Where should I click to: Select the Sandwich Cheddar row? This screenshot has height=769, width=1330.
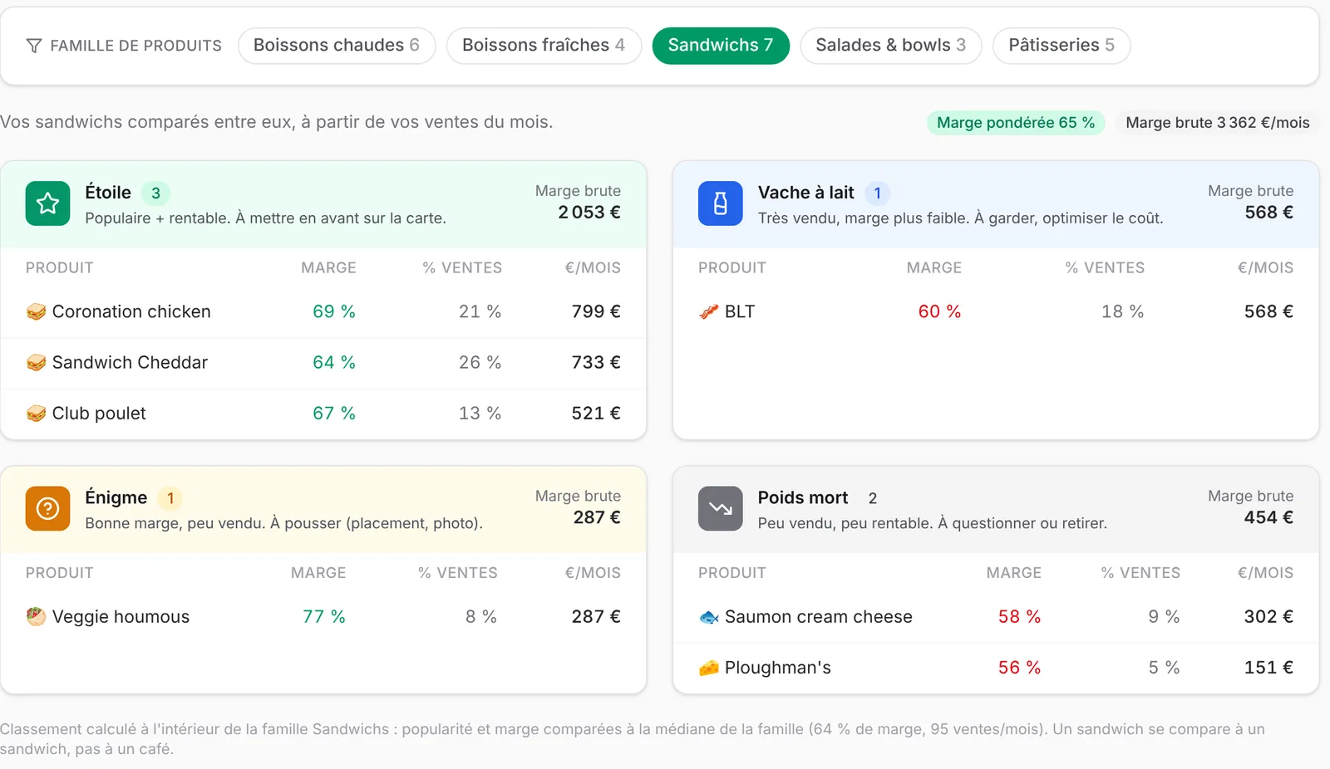[323, 363]
